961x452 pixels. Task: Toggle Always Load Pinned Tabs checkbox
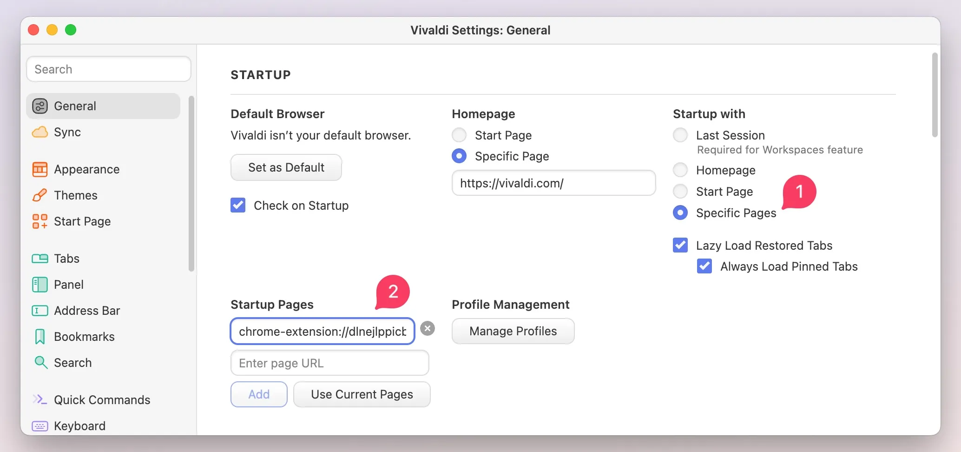704,266
